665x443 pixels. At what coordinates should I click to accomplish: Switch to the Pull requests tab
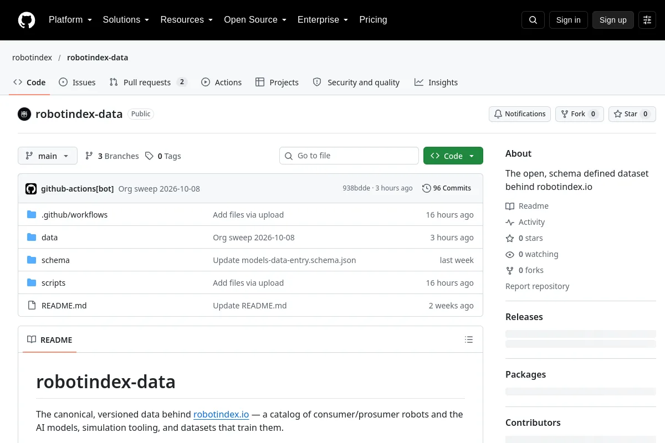pos(149,83)
